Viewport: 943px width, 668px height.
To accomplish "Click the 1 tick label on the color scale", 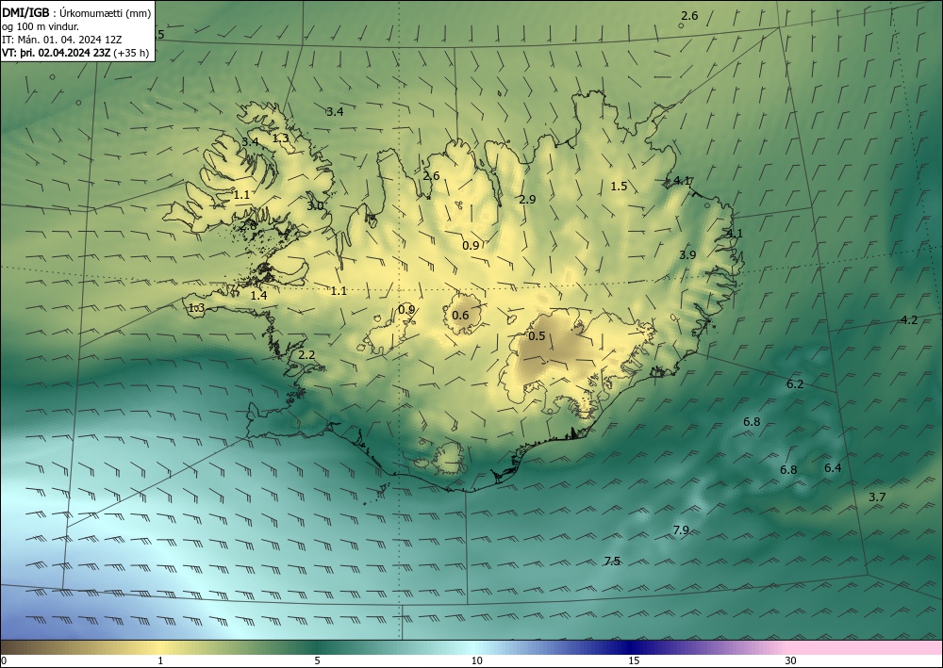I will pyautogui.click(x=160, y=661).
